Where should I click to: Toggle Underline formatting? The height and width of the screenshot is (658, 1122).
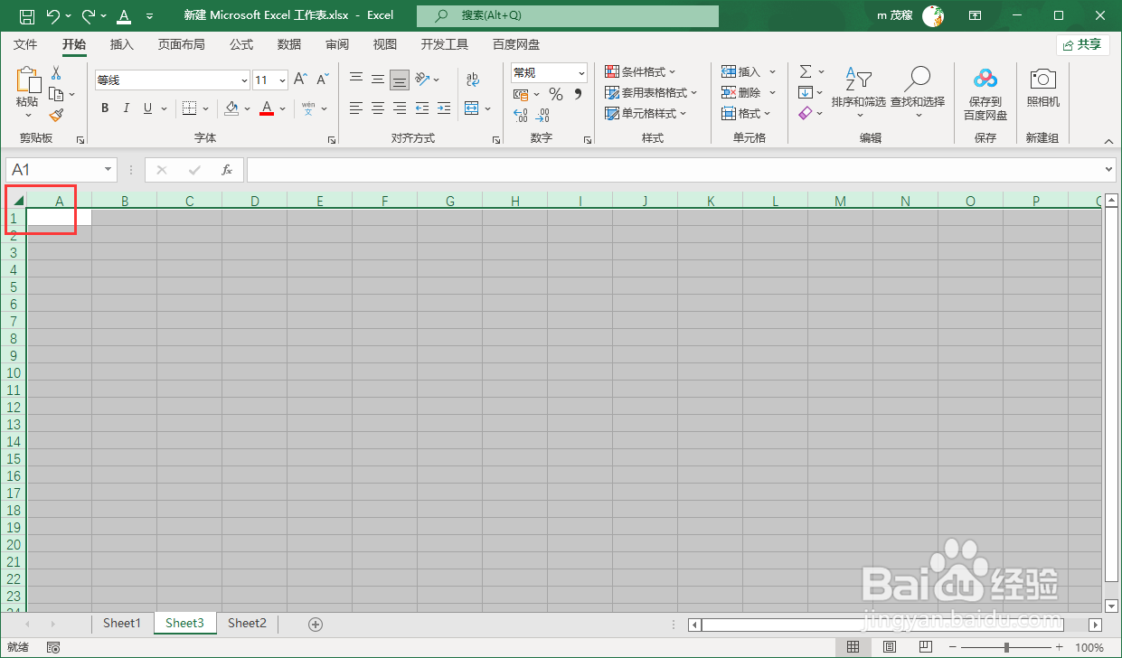click(x=148, y=108)
